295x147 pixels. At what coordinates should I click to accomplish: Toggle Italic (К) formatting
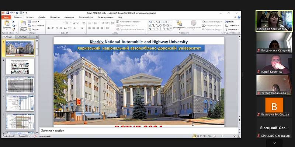(52, 28)
